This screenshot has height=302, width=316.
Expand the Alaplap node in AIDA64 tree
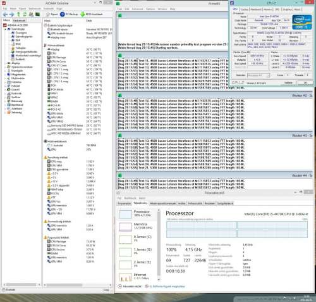click(x=5, y=63)
